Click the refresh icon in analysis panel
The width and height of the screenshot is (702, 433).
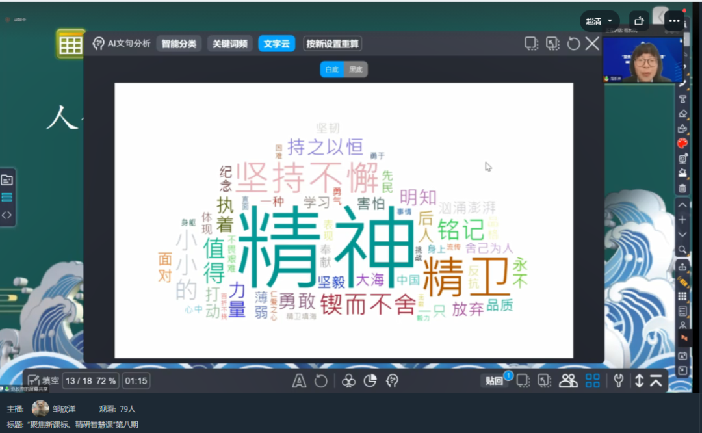573,44
